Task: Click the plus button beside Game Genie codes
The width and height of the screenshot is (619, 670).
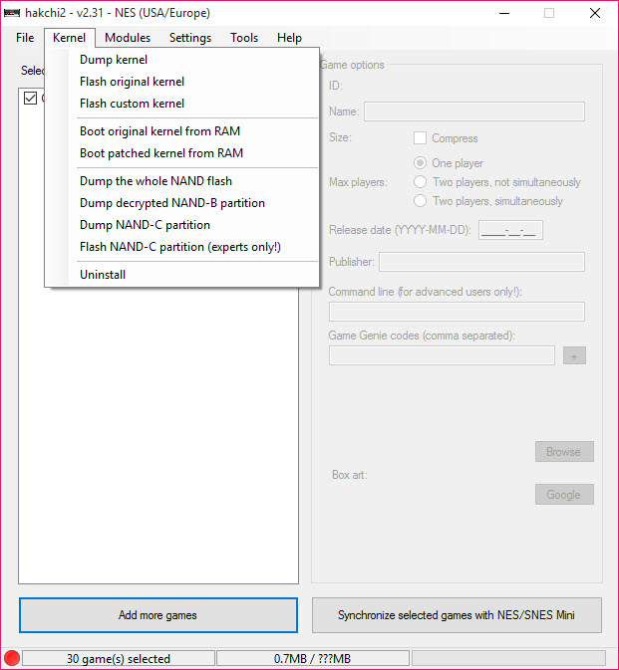Action: coord(574,355)
